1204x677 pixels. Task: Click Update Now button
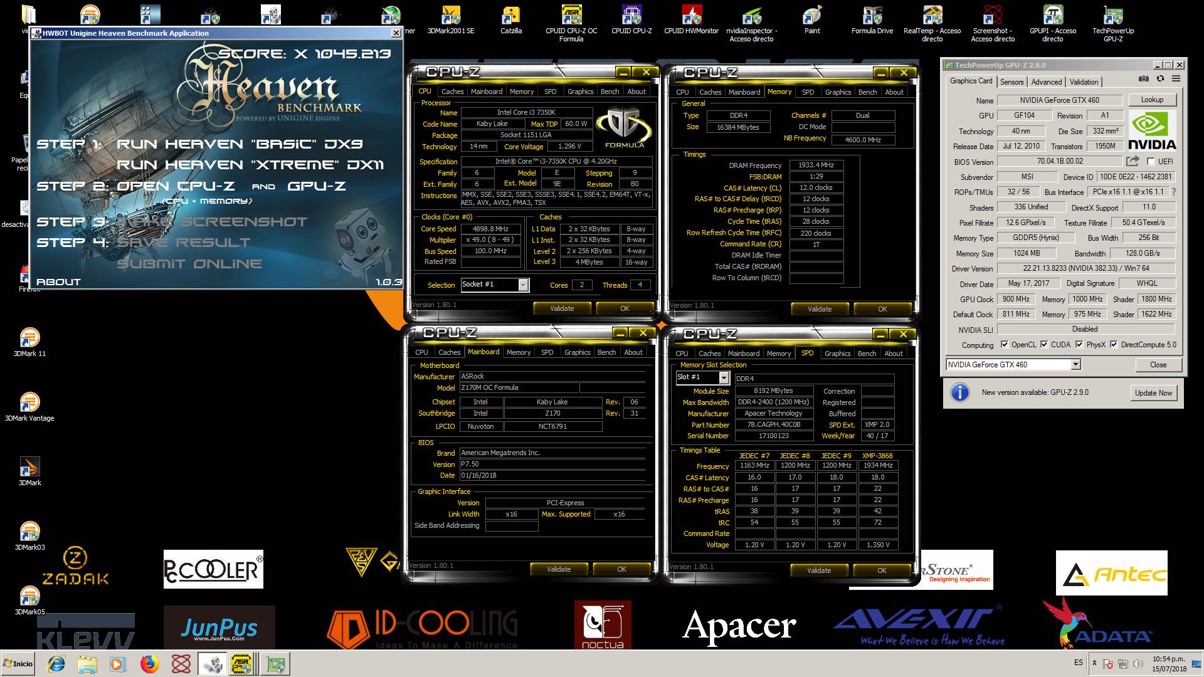[x=1153, y=393]
